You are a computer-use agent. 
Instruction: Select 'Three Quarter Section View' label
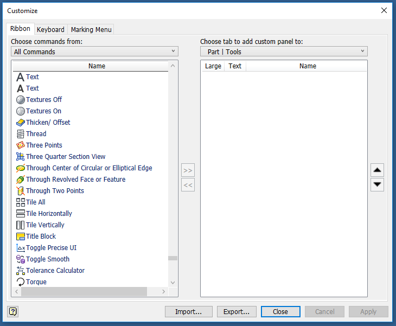[x=66, y=157]
